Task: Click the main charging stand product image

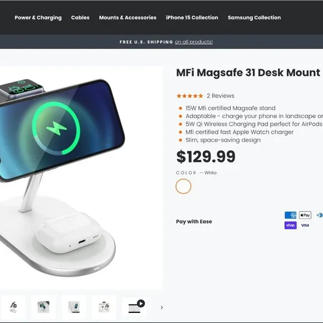Action: tap(81, 178)
